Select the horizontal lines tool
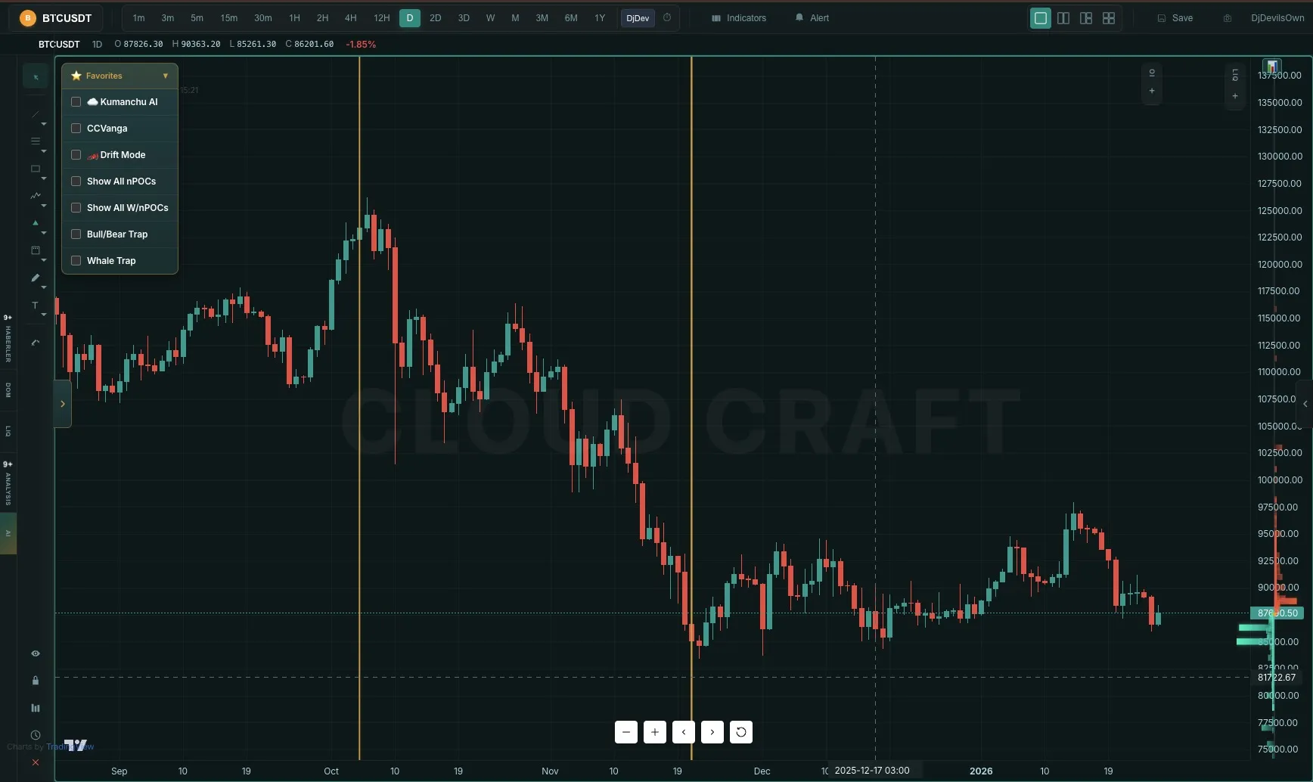Viewport: 1313px width, 782px height. (35, 141)
